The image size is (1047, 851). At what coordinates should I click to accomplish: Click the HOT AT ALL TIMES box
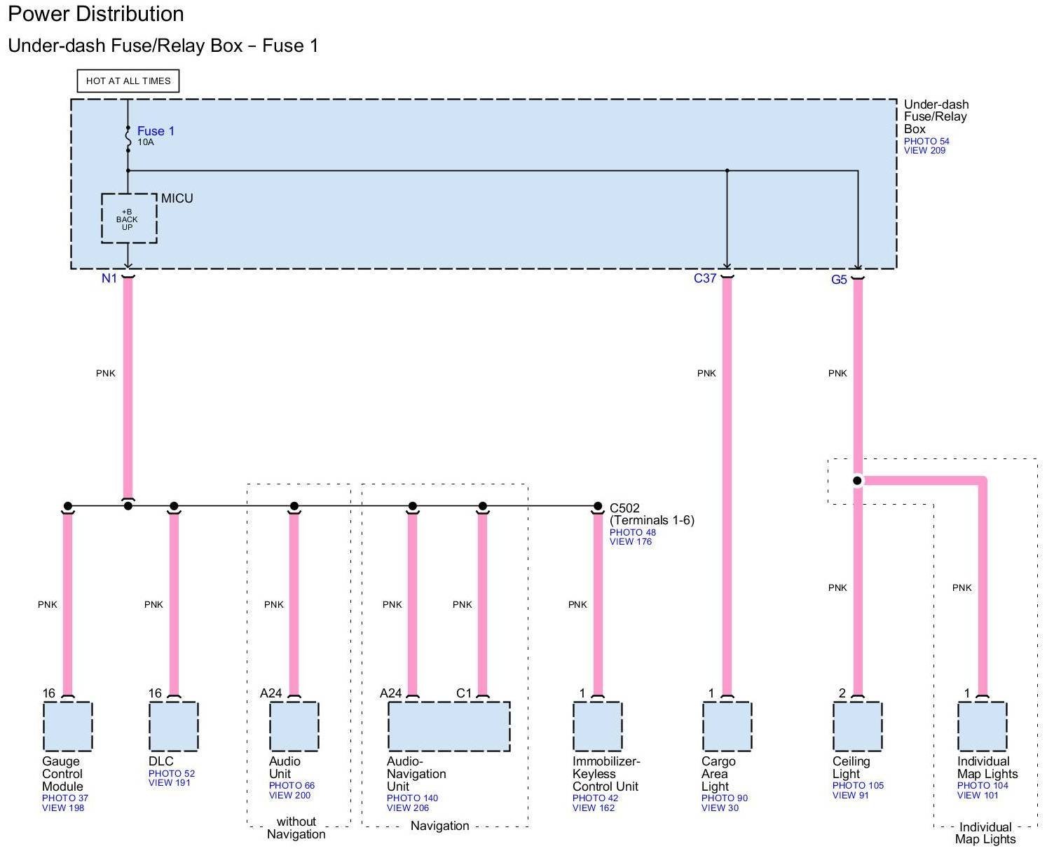(128, 81)
